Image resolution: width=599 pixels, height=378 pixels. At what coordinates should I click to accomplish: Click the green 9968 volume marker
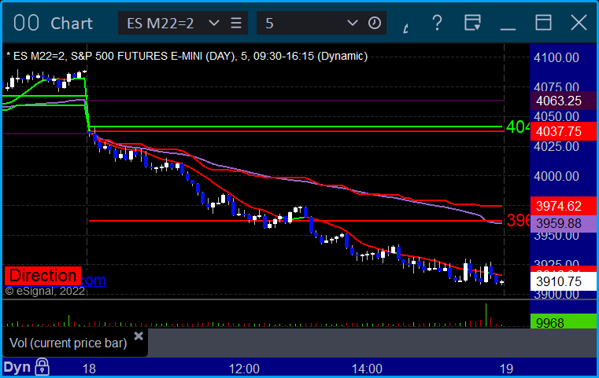[563, 323]
